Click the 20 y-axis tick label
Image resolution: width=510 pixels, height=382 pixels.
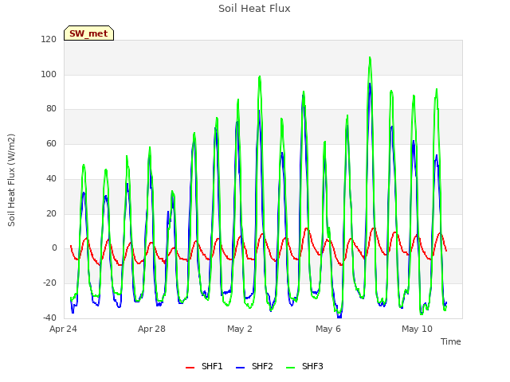(x=51, y=213)
